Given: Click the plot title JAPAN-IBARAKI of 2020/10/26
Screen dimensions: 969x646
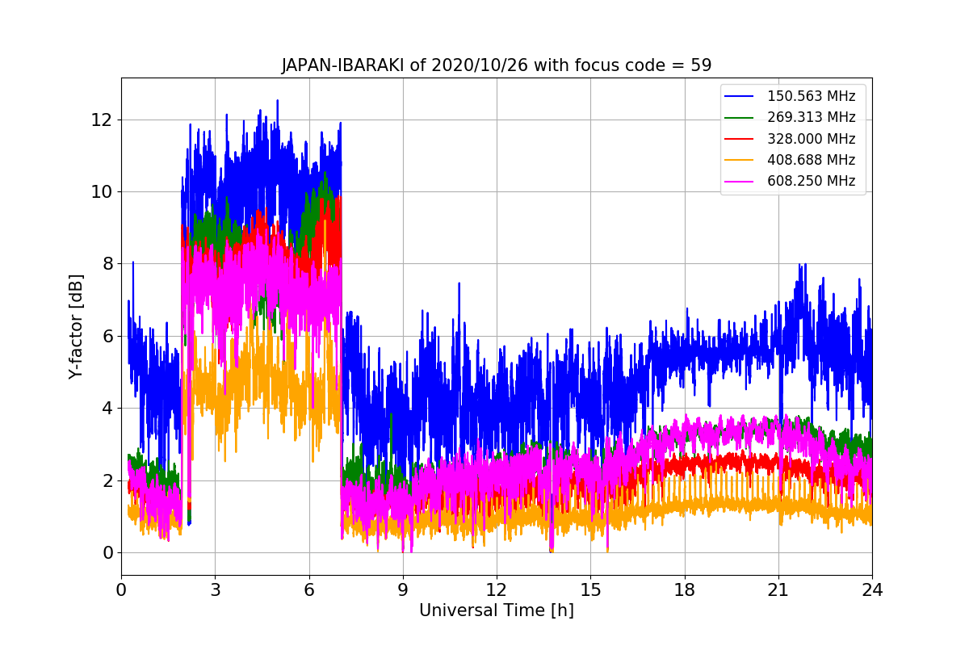Looking at the screenshot, I should (x=497, y=65).
